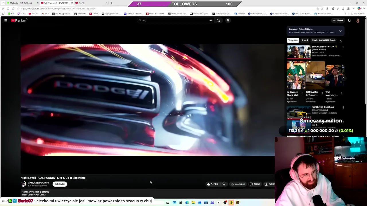Open three-dot menu for Dr. Livesey Phonk short

click(303, 93)
